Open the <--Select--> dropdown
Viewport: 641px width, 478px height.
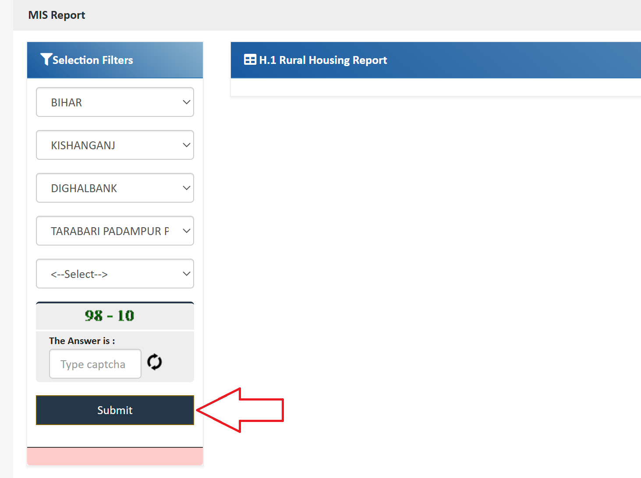tap(115, 274)
